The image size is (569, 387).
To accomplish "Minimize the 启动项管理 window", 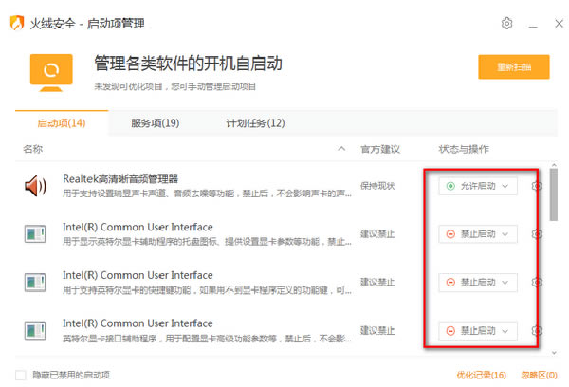I will click(533, 25).
